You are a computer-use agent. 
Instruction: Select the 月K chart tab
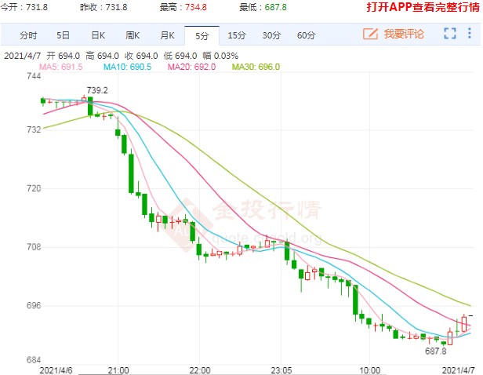point(167,35)
